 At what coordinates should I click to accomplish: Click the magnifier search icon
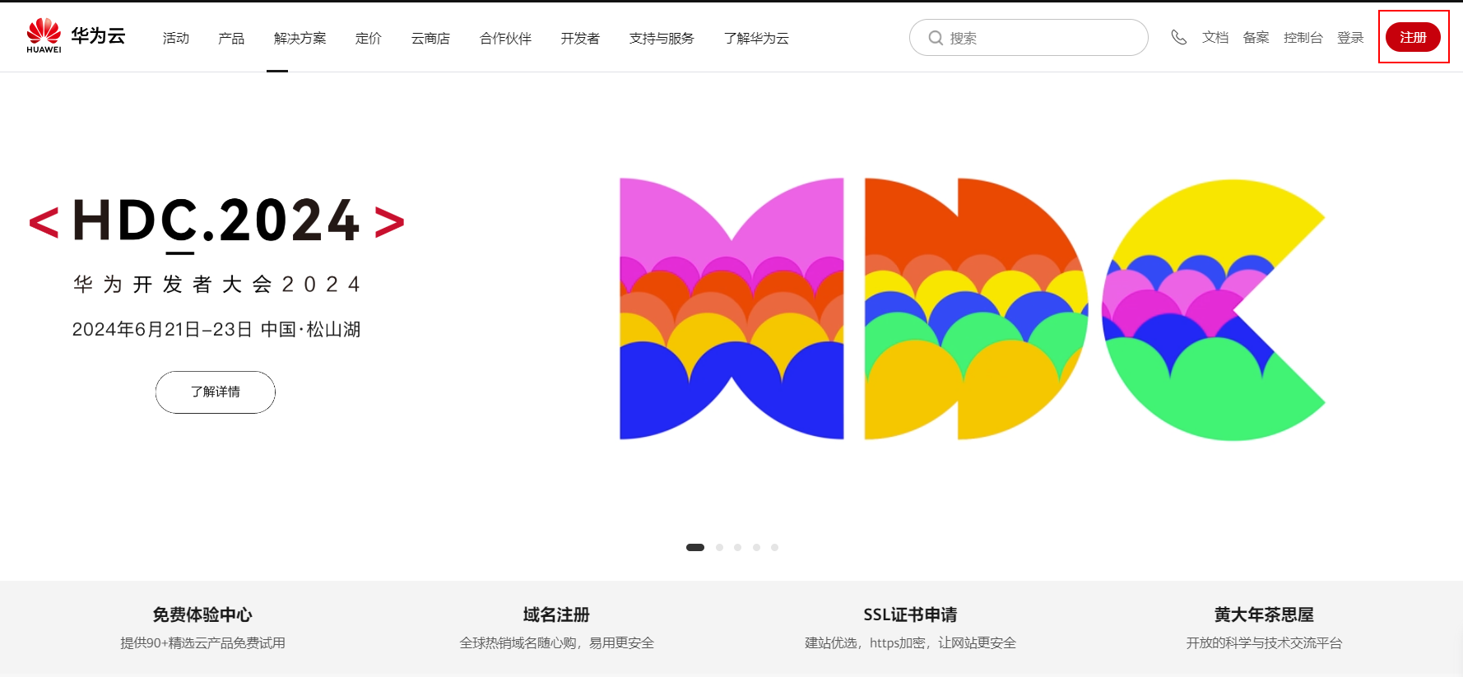pyautogui.click(x=936, y=38)
